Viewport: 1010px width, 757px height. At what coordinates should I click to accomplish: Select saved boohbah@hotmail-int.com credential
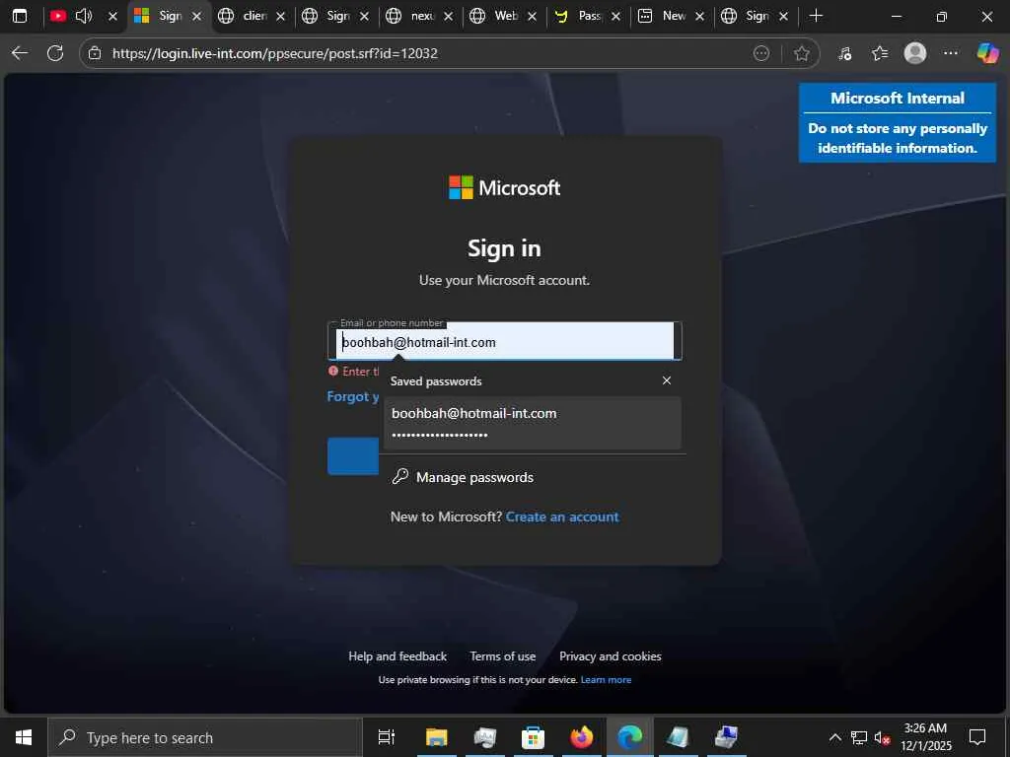[x=532, y=423]
